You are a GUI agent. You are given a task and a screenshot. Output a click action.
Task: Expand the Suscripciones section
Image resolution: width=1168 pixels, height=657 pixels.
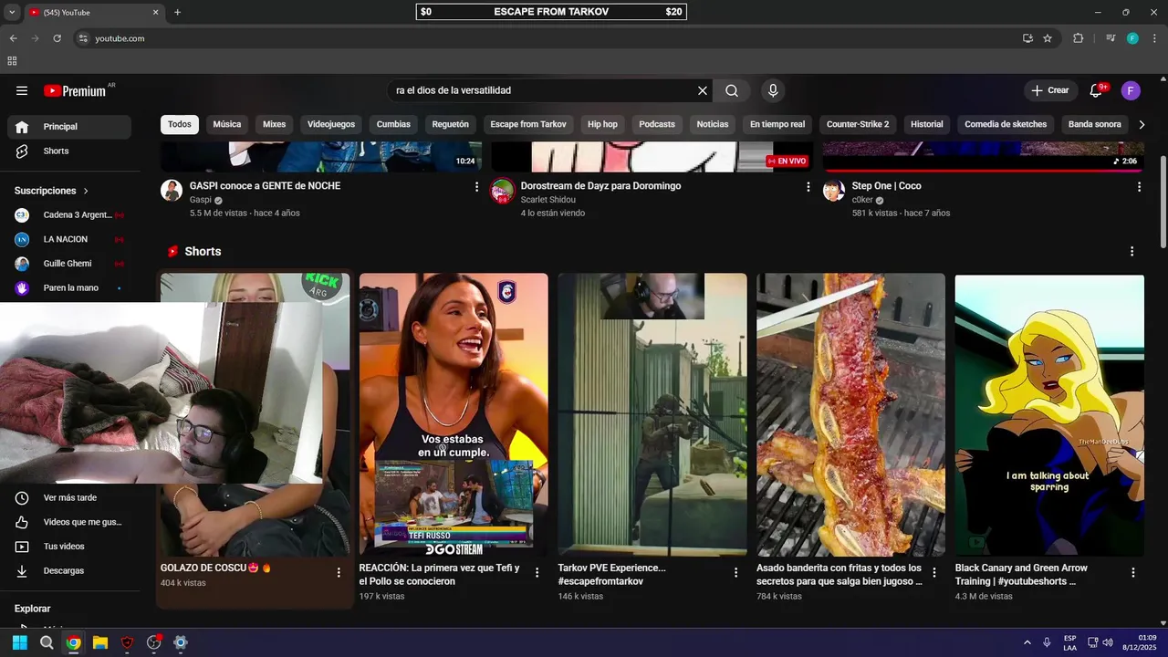coord(52,191)
